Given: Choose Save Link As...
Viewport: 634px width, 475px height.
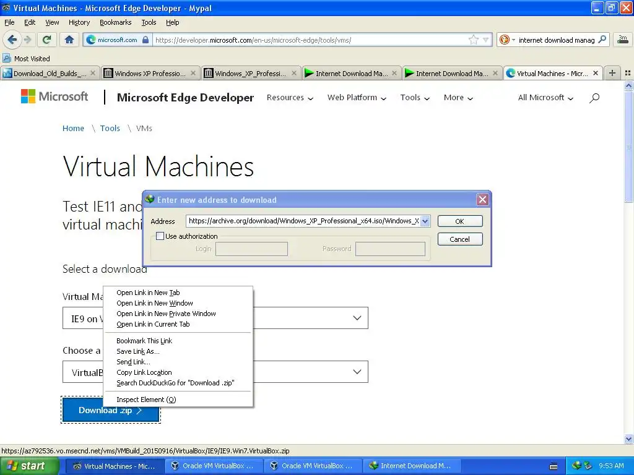Looking at the screenshot, I should click(x=178, y=351).
